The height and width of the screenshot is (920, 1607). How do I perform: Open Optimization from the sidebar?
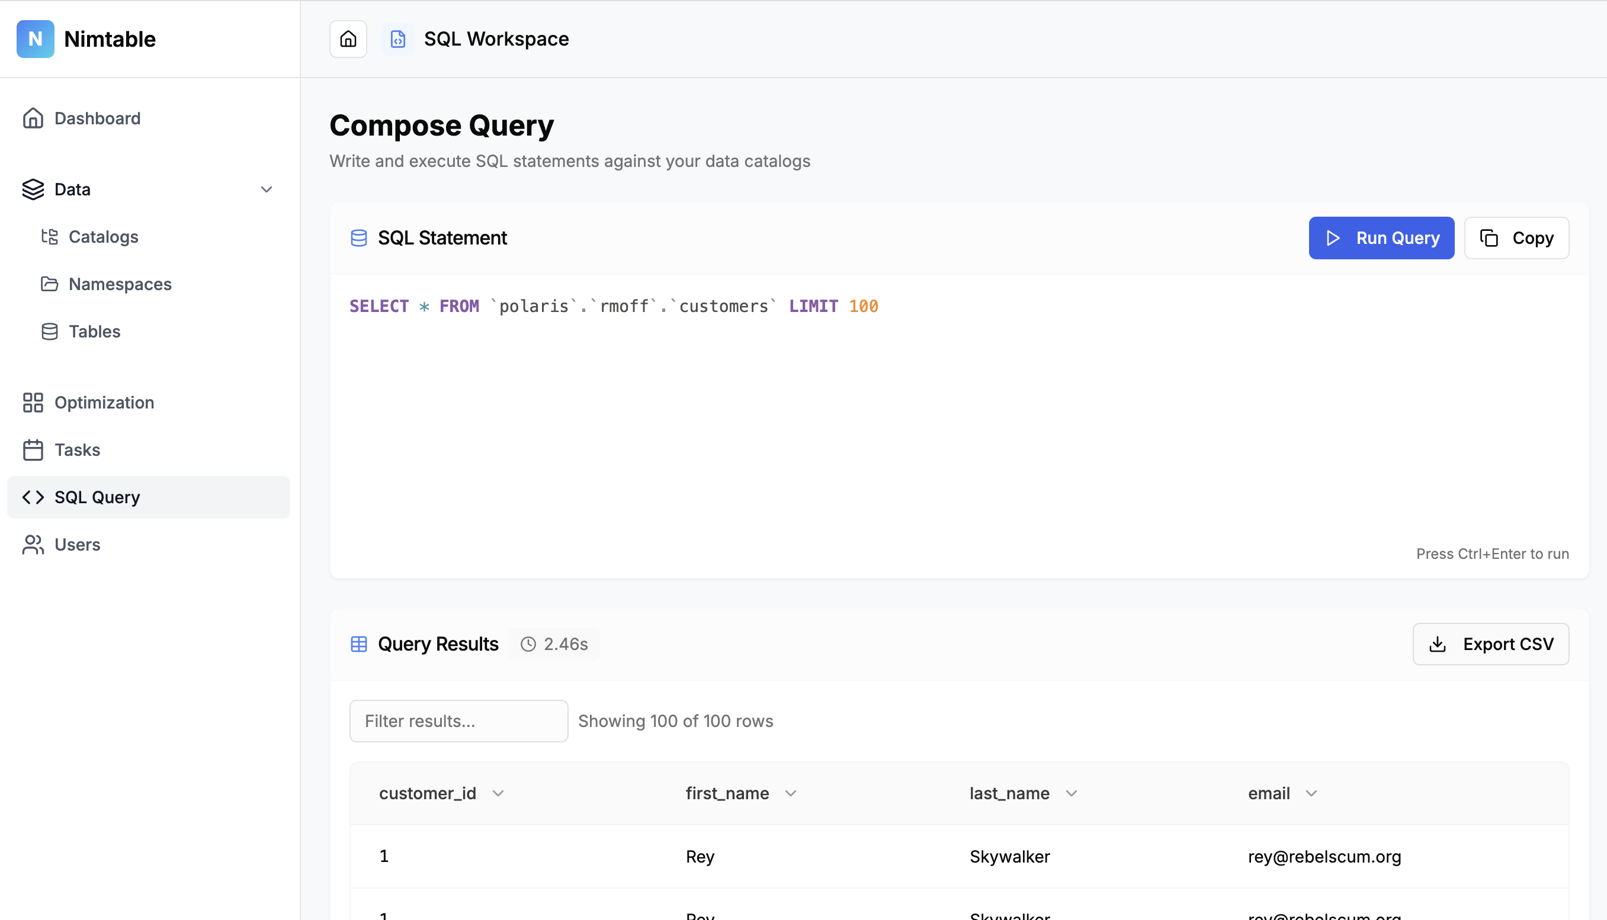(104, 403)
